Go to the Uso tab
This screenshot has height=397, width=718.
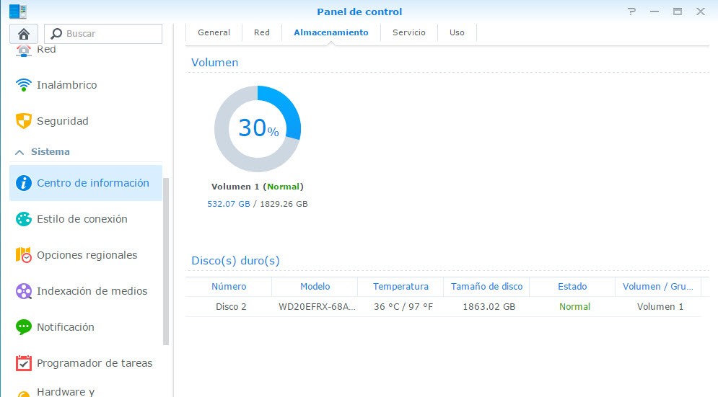[x=457, y=32]
